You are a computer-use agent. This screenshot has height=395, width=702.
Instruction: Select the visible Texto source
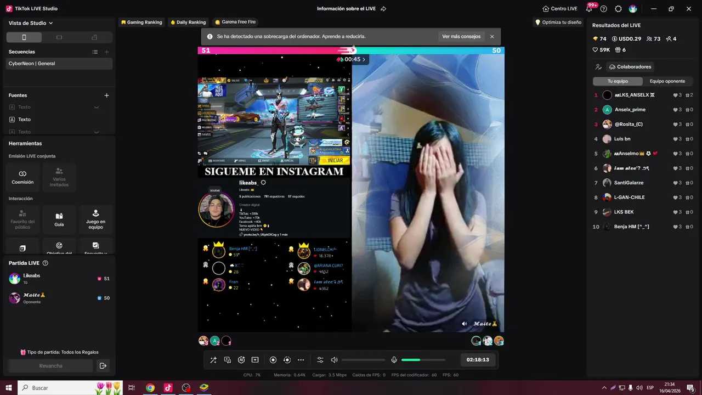pos(59,120)
